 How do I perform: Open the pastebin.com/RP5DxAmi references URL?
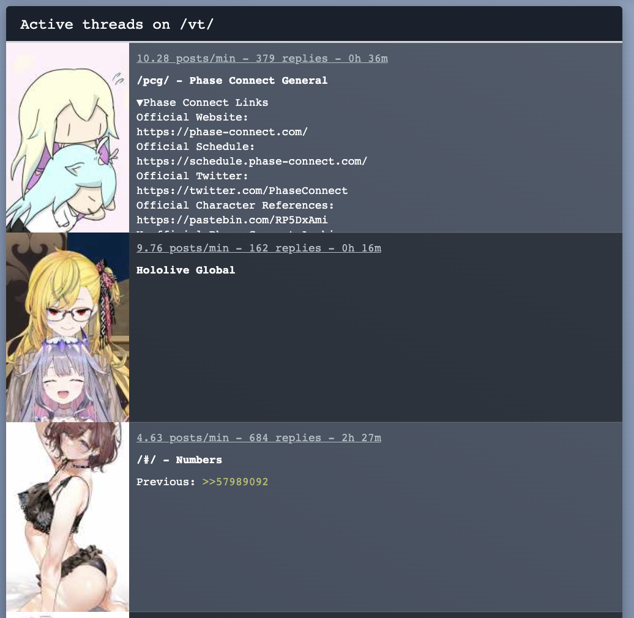tap(232, 220)
